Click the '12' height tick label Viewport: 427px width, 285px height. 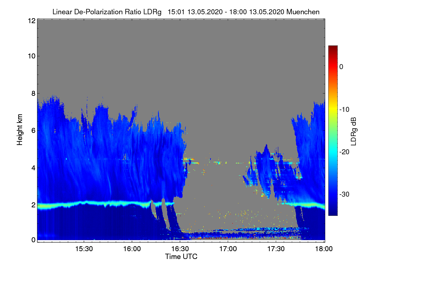point(31,21)
